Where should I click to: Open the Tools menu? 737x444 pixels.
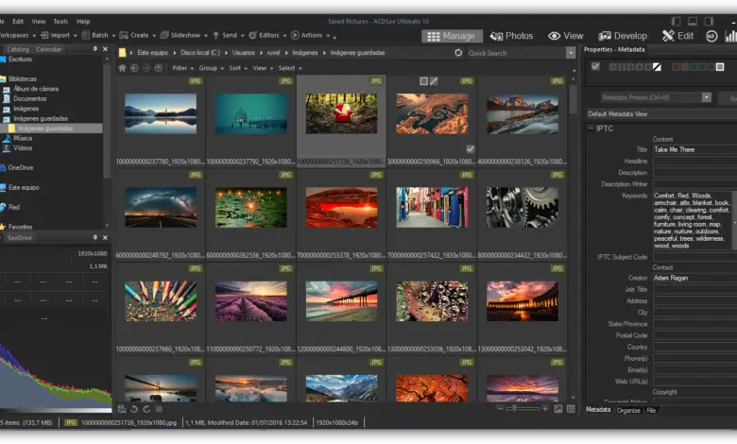point(60,21)
